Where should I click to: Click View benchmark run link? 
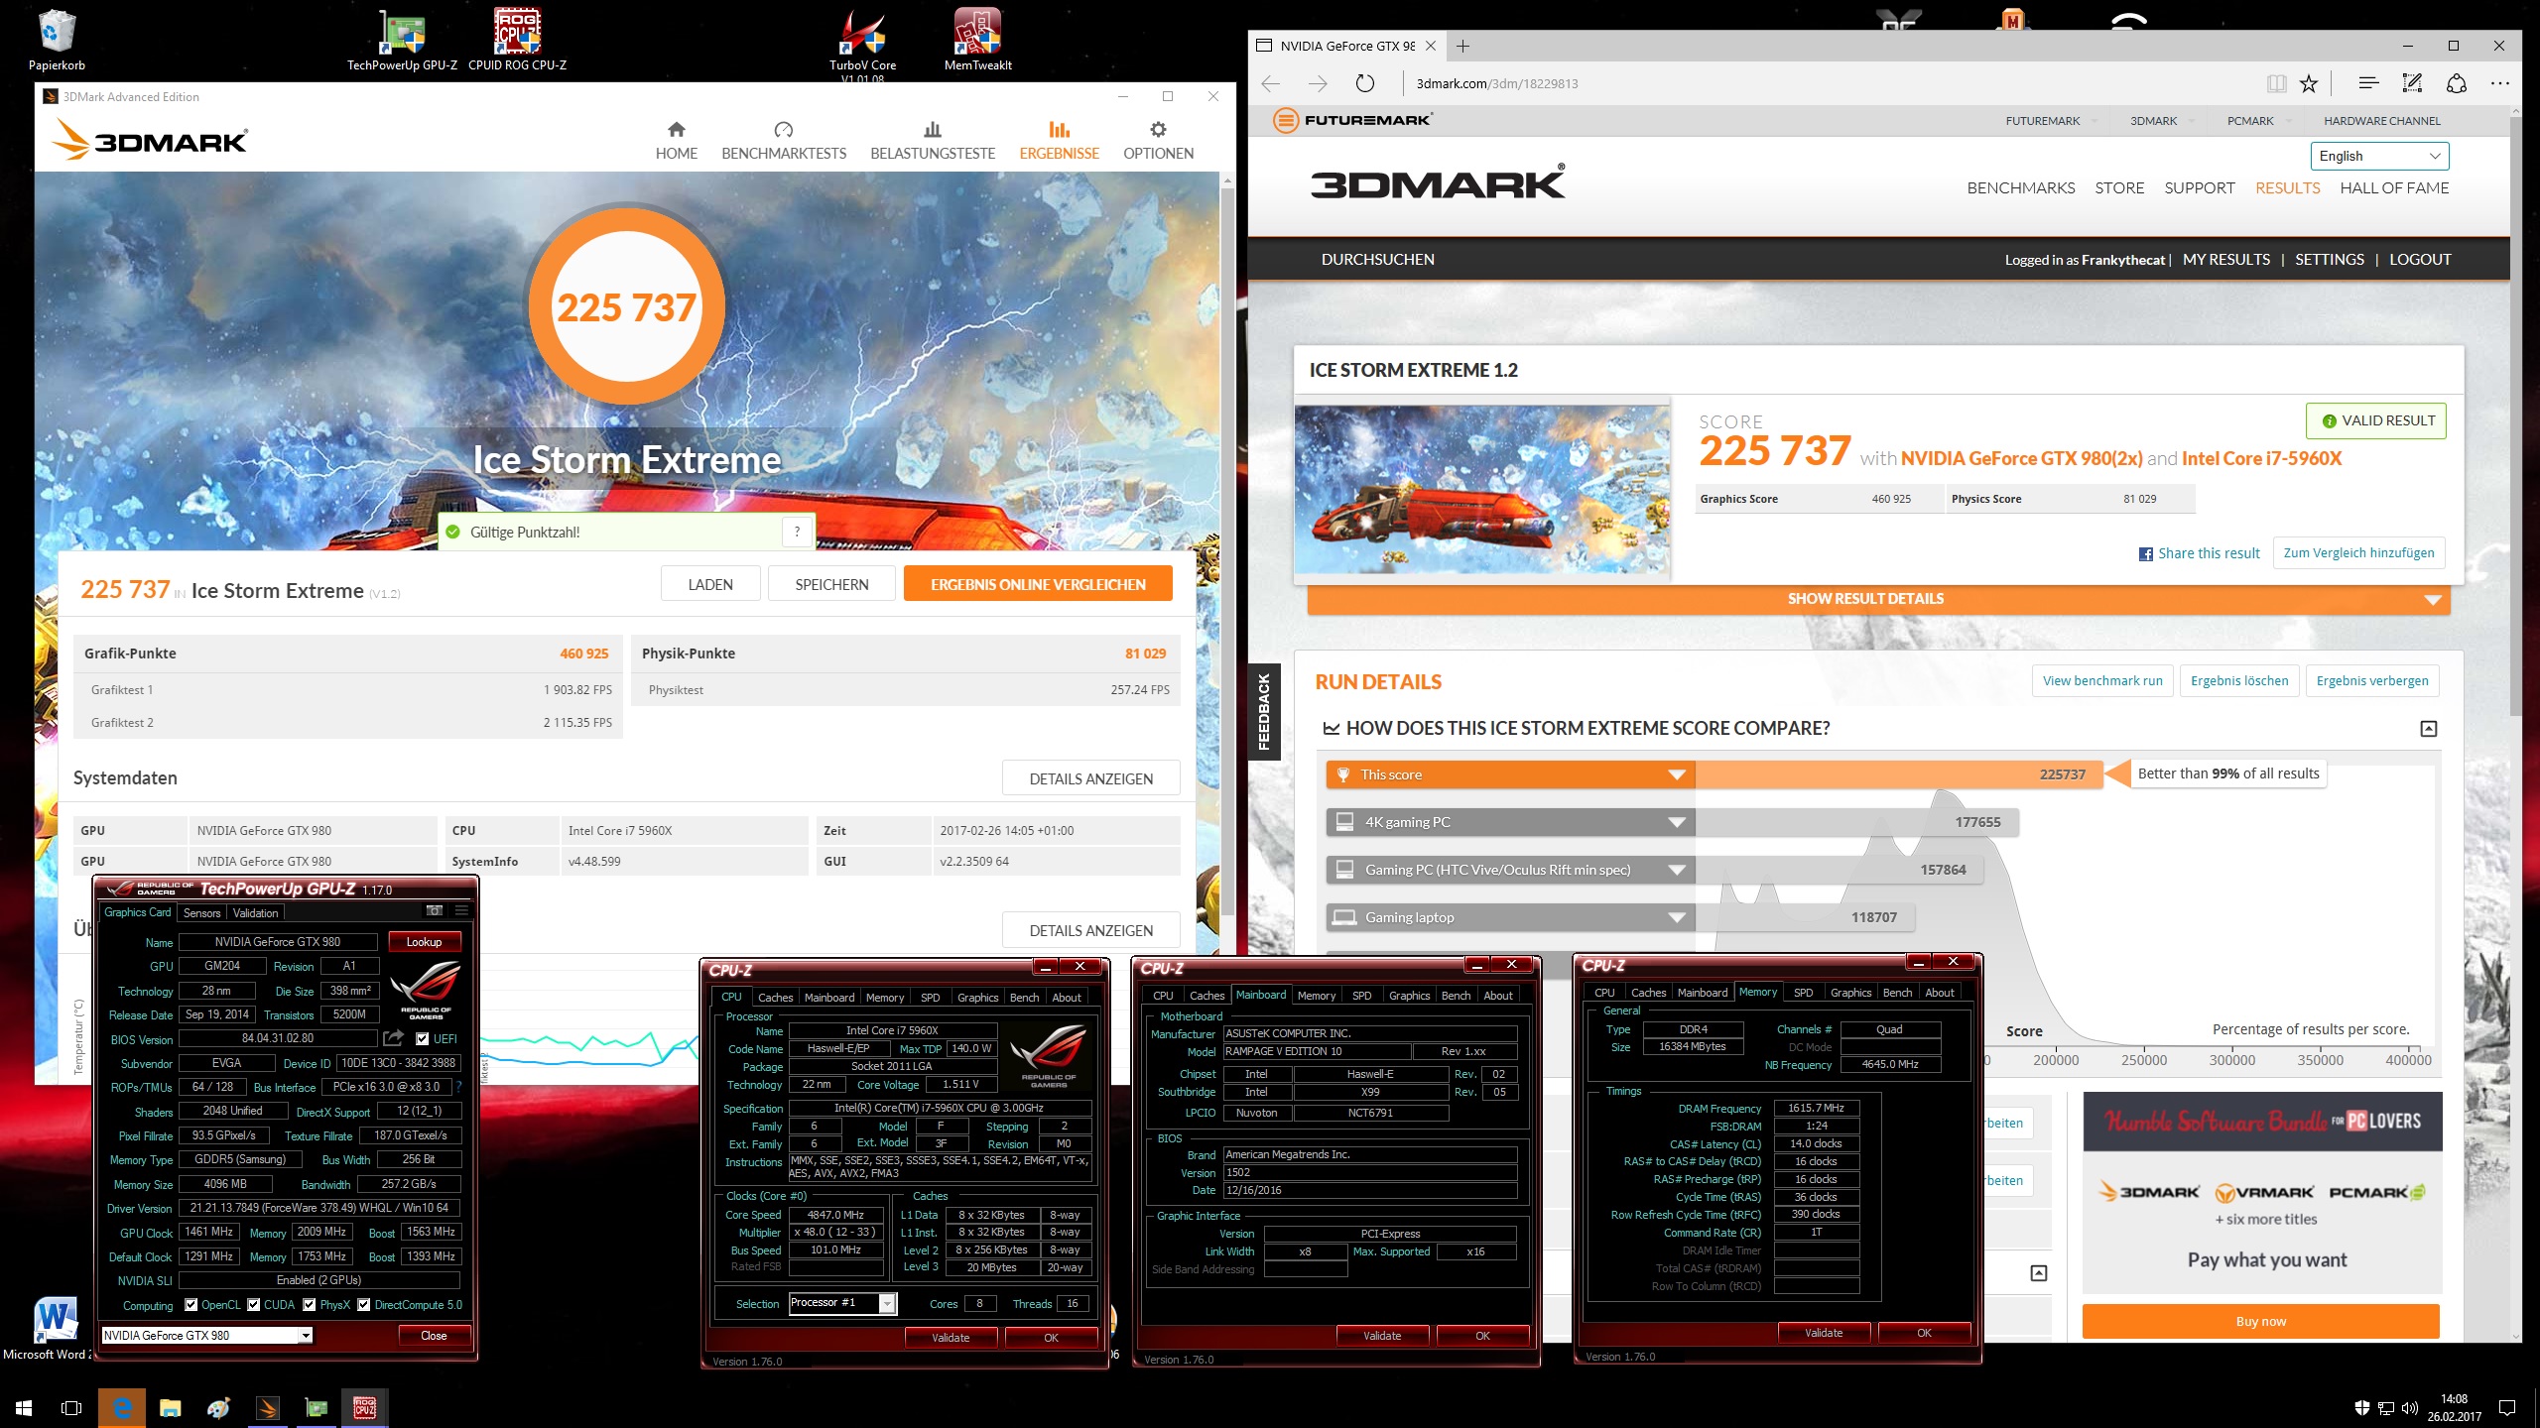2102,680
